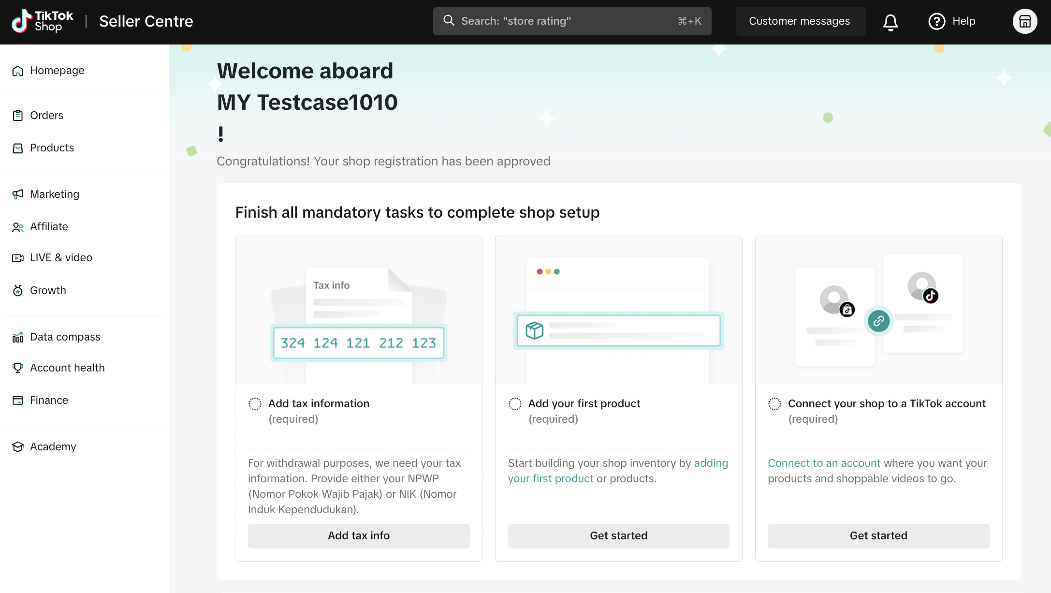Click the Help question mark icon
1051x593 pixels.
click(x=936, y=21)
